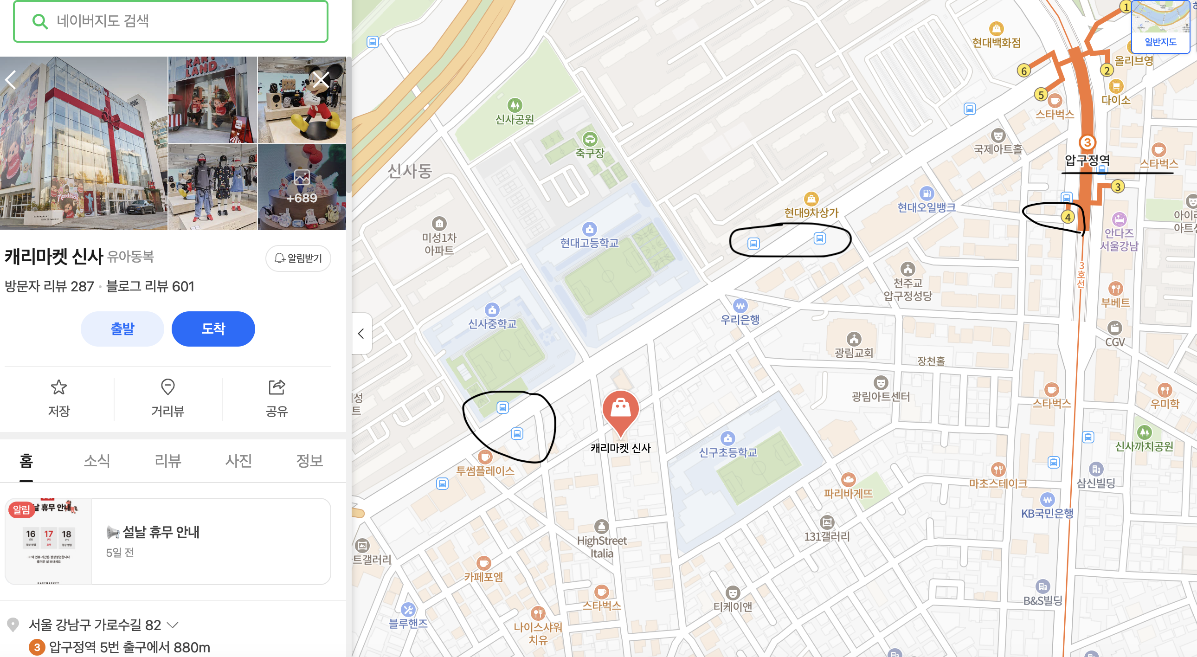Click the green search magnifier icon

coord(40,21)
